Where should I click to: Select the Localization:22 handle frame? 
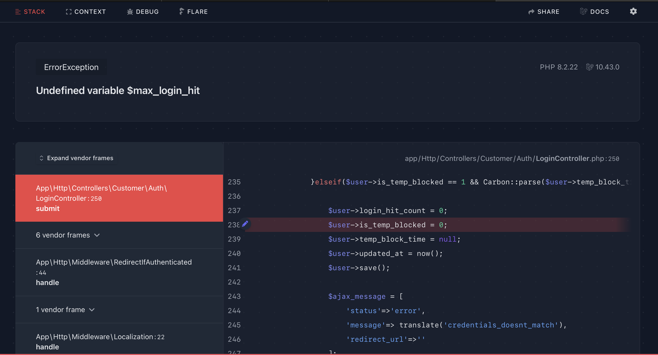coord(119,339)
